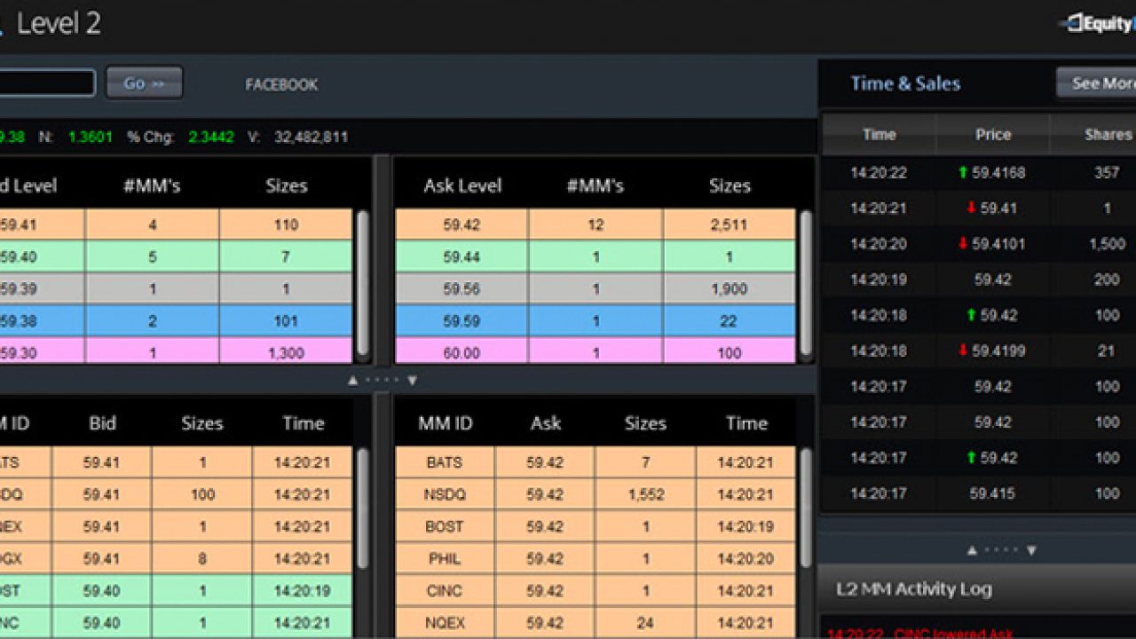Image resolution: width=1136 pixels, height=639 pixels.
Task: Use the Bid Level table scrollbar
Action: coord(363,285)
